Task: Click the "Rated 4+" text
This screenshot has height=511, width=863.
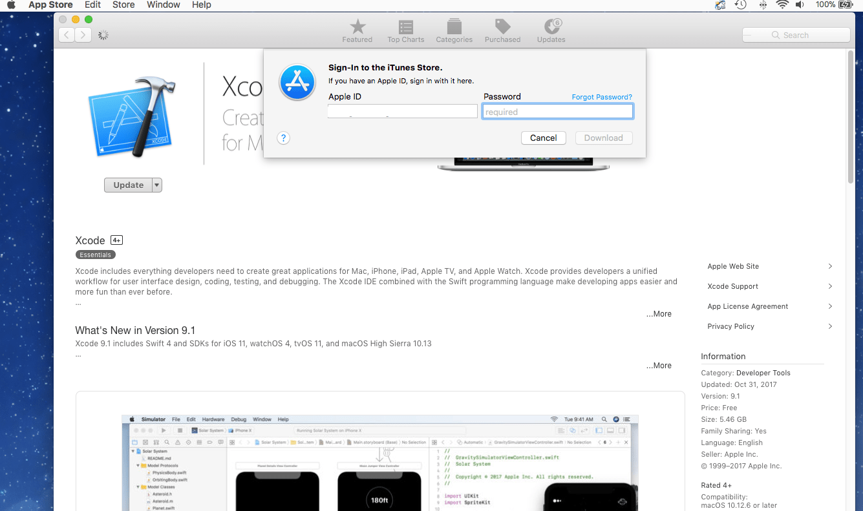Action: [x=716, y=485]
